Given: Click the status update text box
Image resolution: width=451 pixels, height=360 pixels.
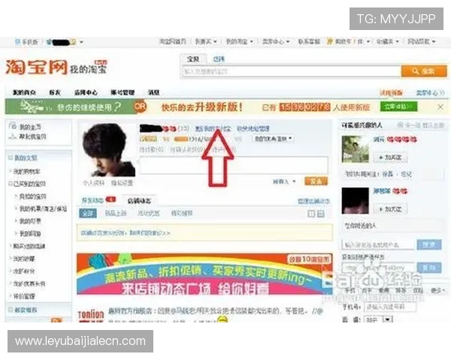Looking at the screenshot, I should coord(234,165).
